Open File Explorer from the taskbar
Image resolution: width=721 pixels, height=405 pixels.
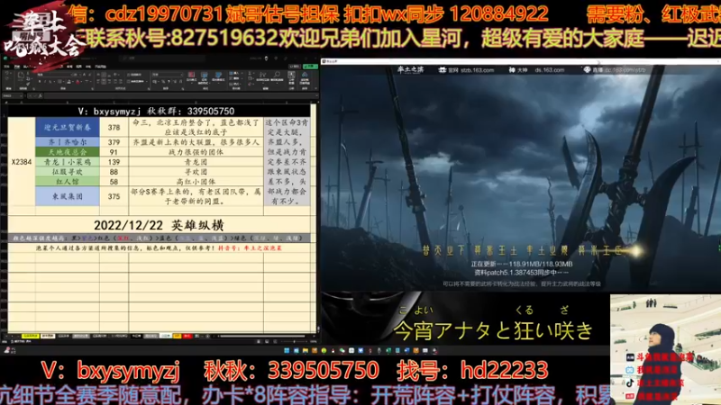point(306,350)
